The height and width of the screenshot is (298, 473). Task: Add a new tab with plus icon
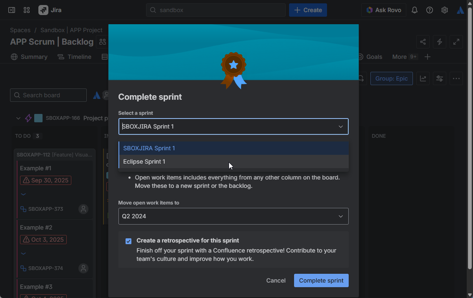tap(428, 57)
